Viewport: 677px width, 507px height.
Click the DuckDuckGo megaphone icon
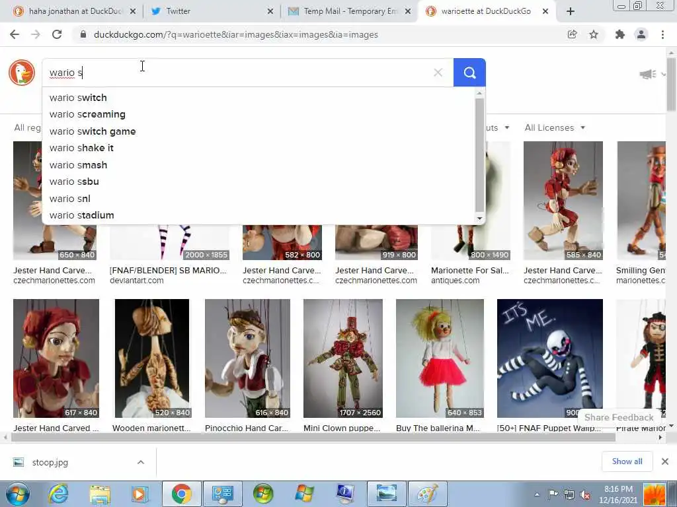[648, 74]
